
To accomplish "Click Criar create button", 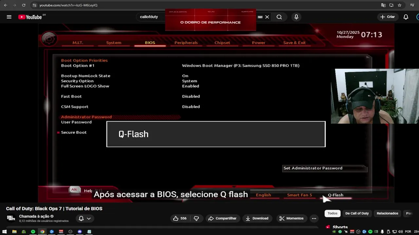I will click(387, 17).
